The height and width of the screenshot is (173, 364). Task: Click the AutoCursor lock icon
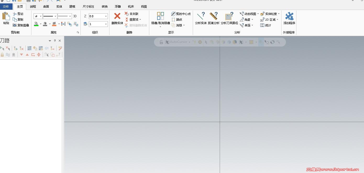pos(161,42)
